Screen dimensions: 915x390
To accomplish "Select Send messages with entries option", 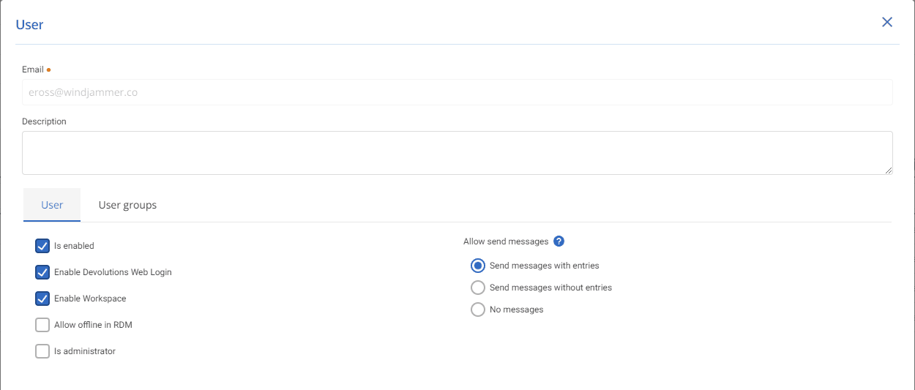I will [478, 266].
